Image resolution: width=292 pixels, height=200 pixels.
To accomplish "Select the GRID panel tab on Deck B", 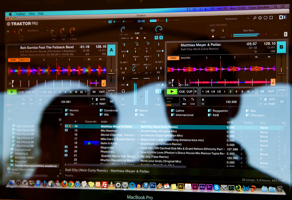I will point(169,105).
